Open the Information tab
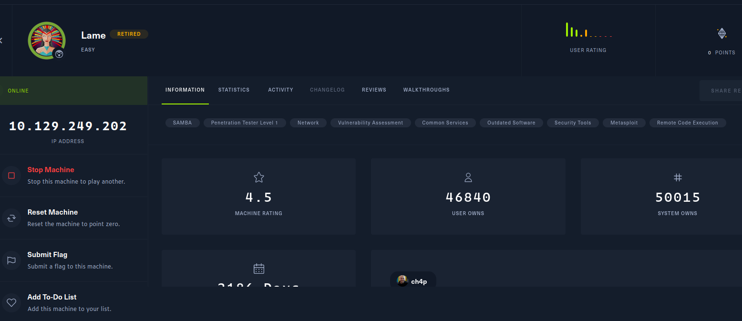 (185, 90)
